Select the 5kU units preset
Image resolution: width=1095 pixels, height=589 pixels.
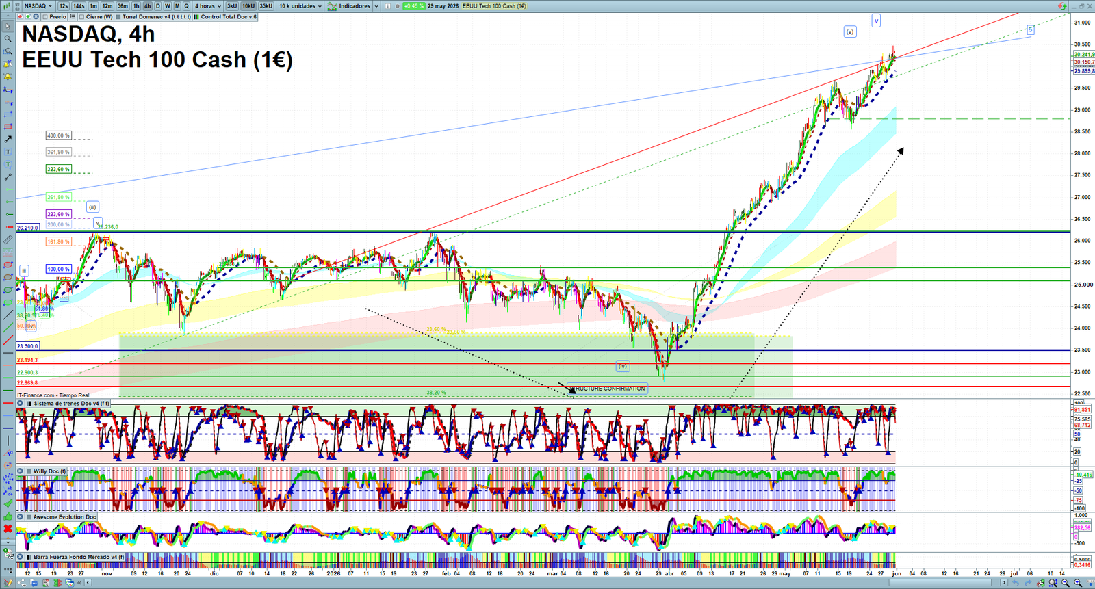point(232,5)
